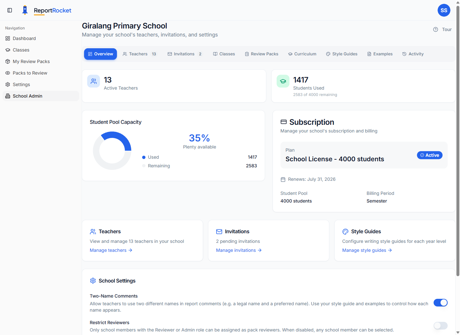
Task: Open the SS profile avatar
Action: (x=444, y=10)
